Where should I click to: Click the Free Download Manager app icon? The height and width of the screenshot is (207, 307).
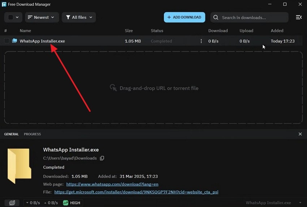click(4, 4)
